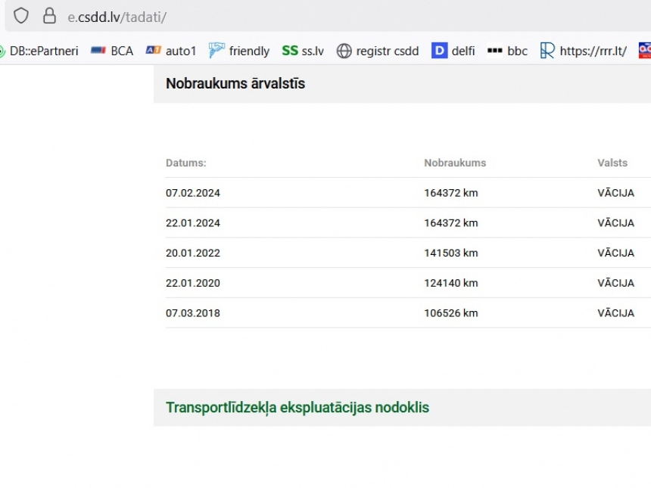
Task: Select the 07.02.2024 date entry
Action: click(x=193, y=193)
